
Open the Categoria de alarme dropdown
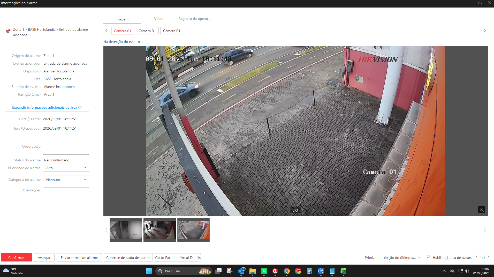point(66,180)
